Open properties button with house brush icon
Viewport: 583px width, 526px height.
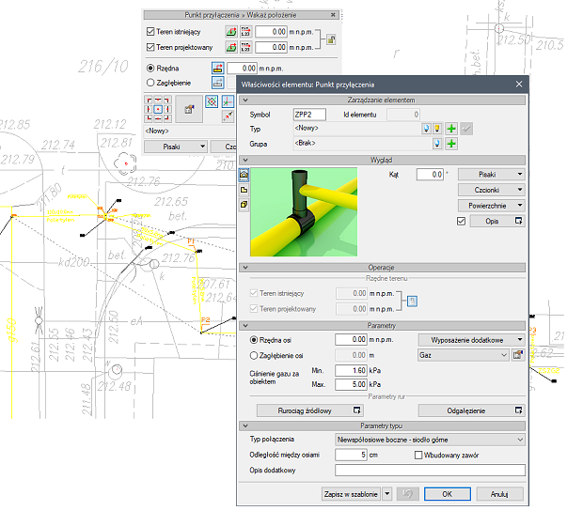[189, 109]
